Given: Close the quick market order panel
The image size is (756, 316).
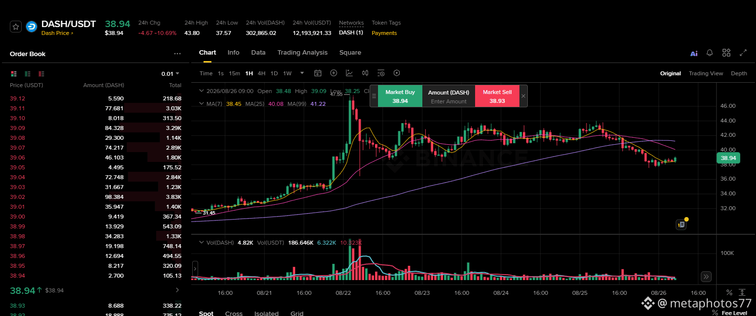Looking at the screenshot, I should click(x=523, y=96).
